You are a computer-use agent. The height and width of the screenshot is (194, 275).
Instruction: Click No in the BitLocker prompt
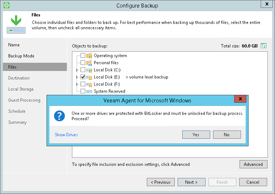pyautogui.click(x=227, y=135)
